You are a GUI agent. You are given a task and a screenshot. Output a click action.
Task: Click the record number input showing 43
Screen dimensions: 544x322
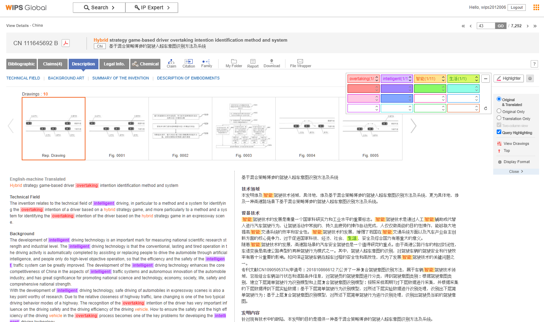click(x=486, y=26)
